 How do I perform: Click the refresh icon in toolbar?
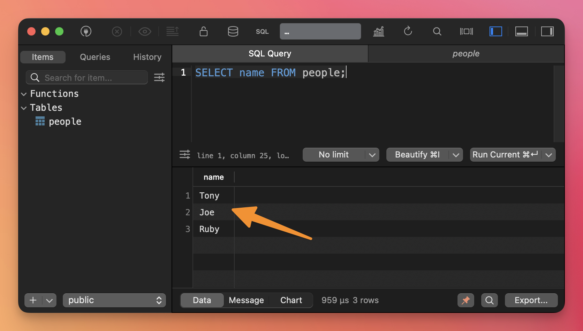[x=408, y=31]
